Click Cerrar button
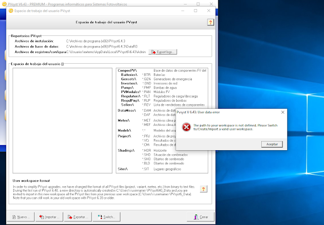 tap(200, 217)
